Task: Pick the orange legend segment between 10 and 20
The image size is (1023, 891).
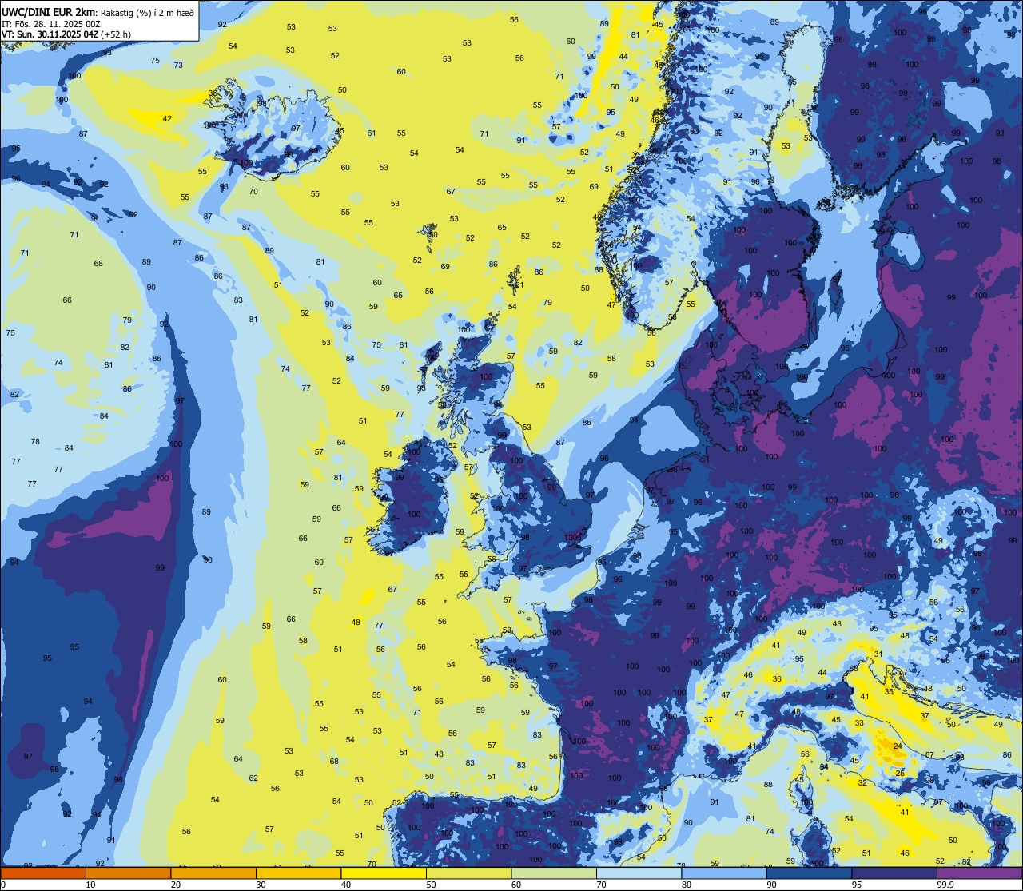Action: pos(128,873)
